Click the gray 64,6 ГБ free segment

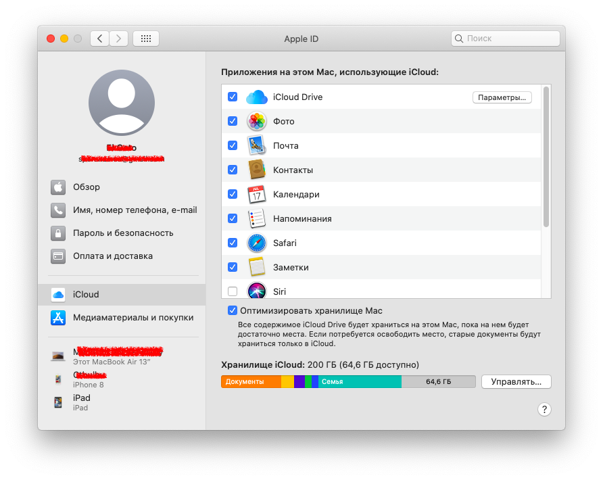click(439, 381)
